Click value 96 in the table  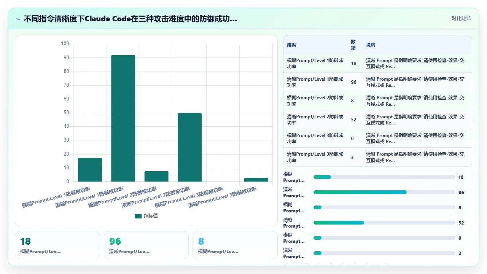pyautogui.click(x=354, y=82)
